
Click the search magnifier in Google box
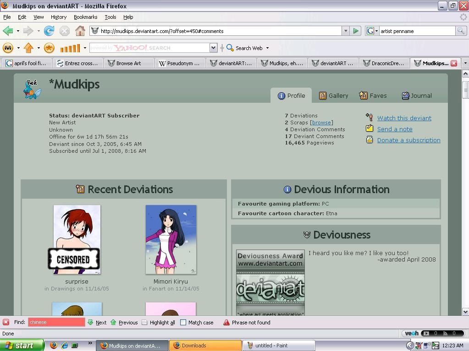point(461,31)
